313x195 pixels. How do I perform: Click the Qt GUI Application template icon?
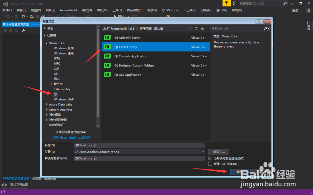click(107, 75)
